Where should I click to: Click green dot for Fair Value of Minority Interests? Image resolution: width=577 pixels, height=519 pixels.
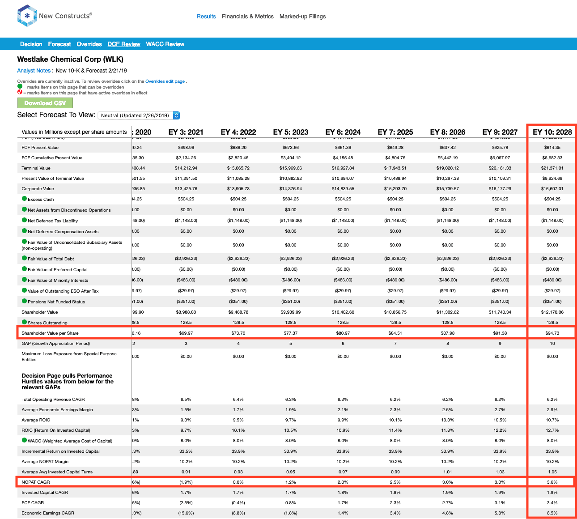pyautogui.click(x=25, y=280)
